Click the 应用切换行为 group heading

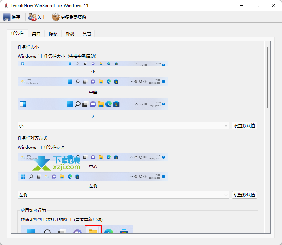(33, 211)
